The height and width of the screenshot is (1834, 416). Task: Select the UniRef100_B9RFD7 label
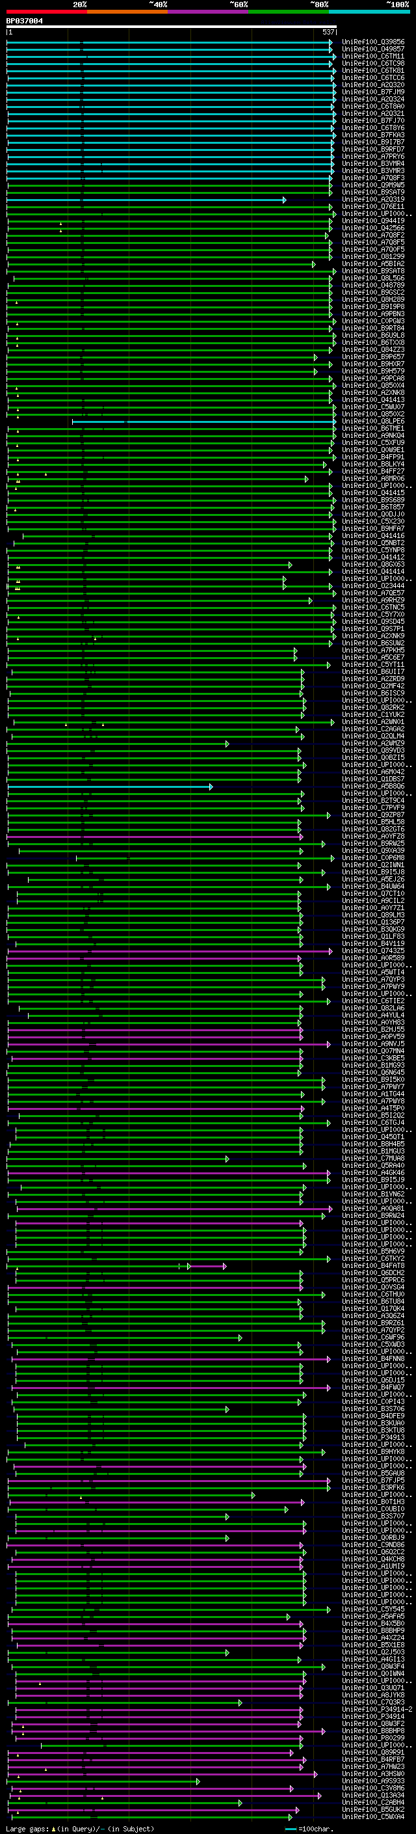coord(372,149)
